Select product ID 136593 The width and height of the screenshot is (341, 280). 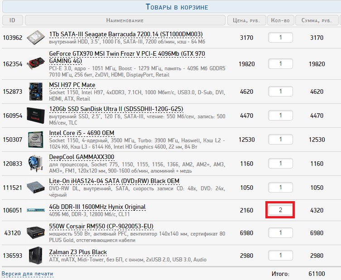coord(13,256)
